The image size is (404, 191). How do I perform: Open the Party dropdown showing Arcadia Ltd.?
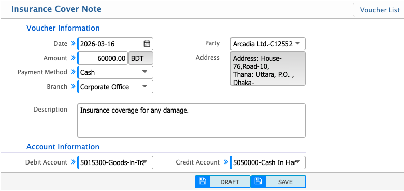pyautogui.click(x=268, y=44)
